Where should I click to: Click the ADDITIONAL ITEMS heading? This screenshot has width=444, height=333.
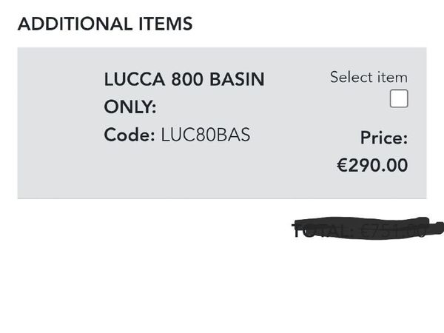pyautogui.click(x=105, y=24)
